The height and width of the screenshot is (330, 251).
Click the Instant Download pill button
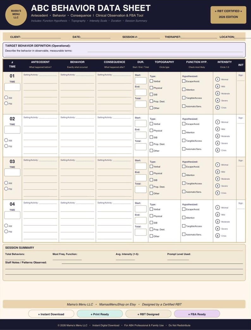pos(51,314)
